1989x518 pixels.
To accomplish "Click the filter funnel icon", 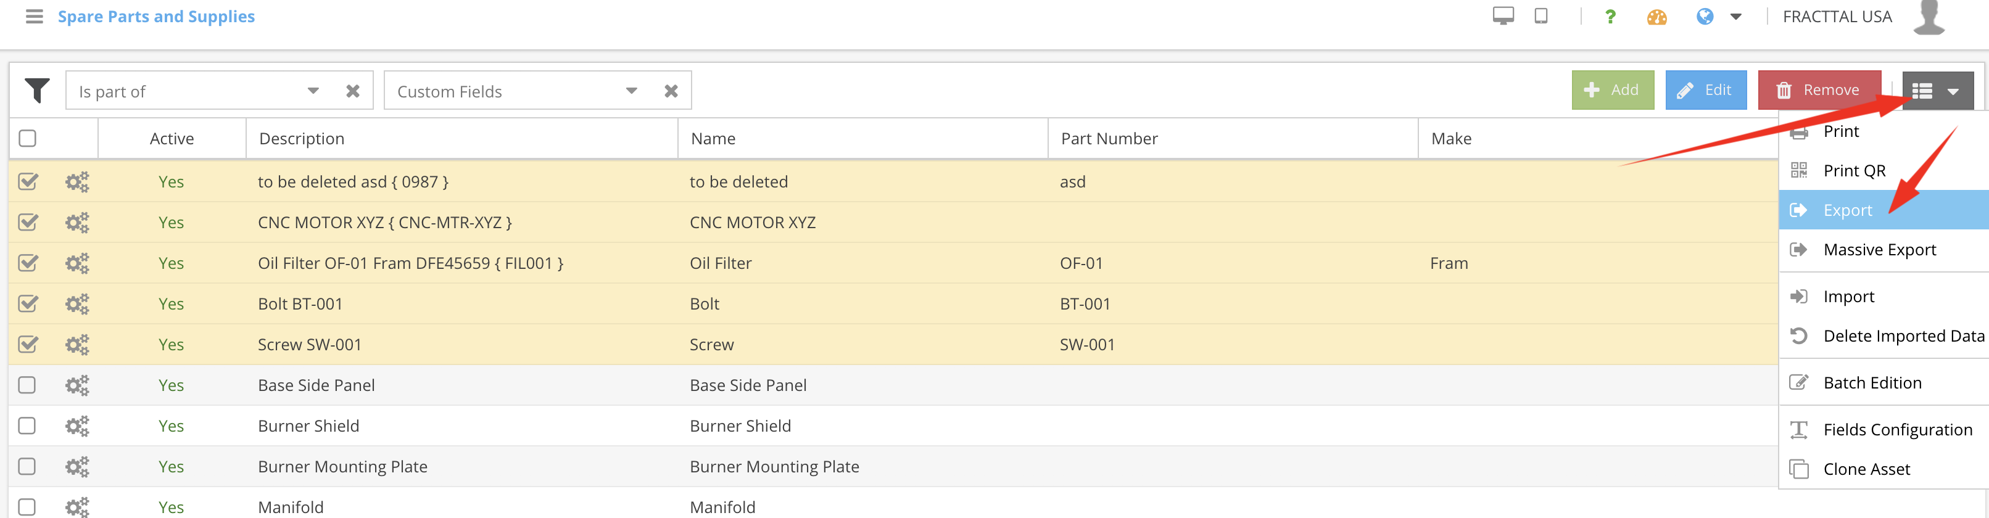I will [x=37, y=90].
